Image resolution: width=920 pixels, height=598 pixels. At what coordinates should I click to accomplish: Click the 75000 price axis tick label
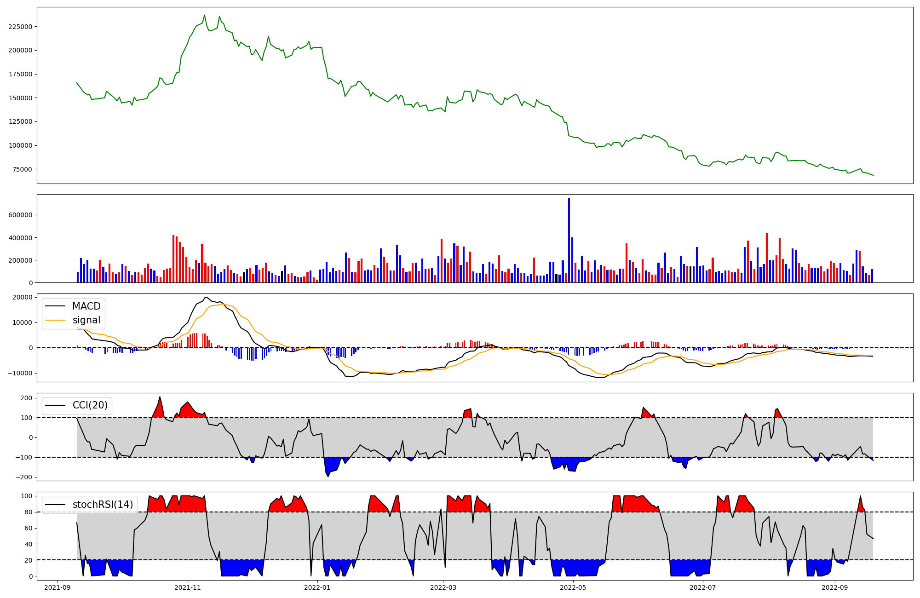point(22,169)
